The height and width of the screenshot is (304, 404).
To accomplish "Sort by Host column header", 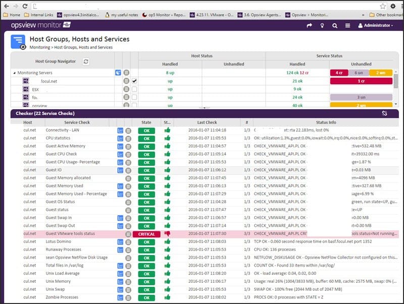I will coord(28,122).
